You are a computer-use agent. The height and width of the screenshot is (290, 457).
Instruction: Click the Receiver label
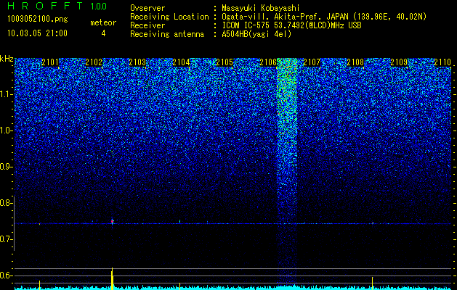tap(147, 25)
